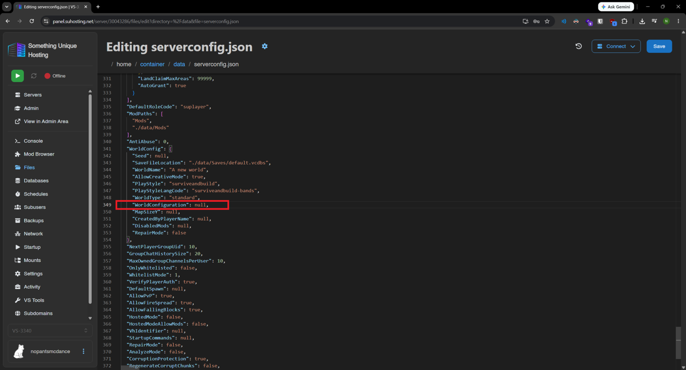Open the VS-3340 server selector

click(50, 331)
